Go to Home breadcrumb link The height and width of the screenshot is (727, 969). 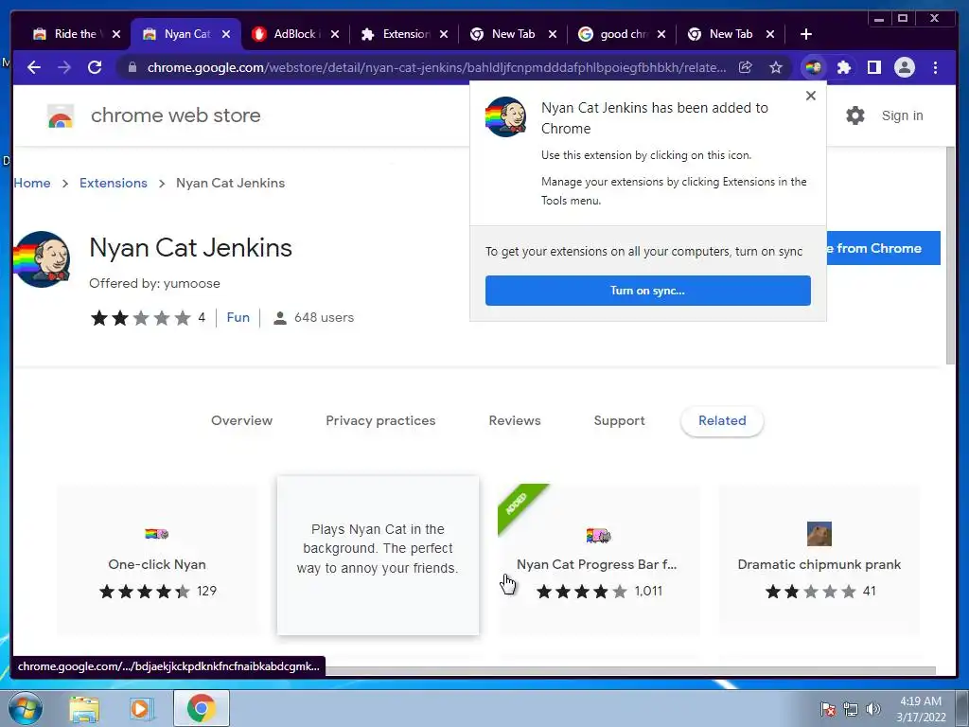click(32, 183)
